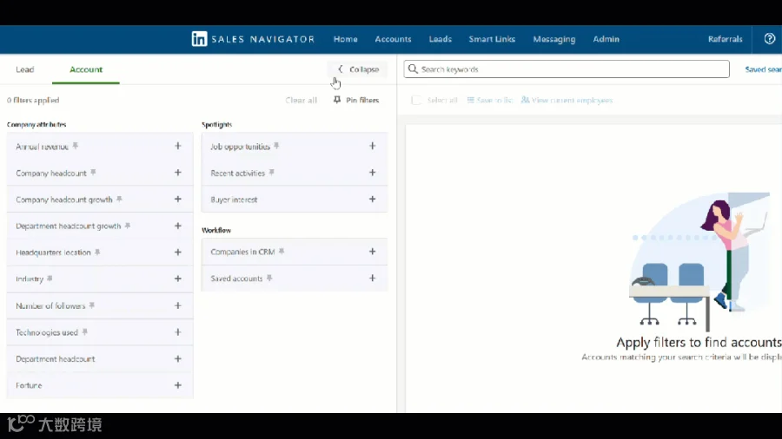Open the help question mark icon

coord(770,39)
